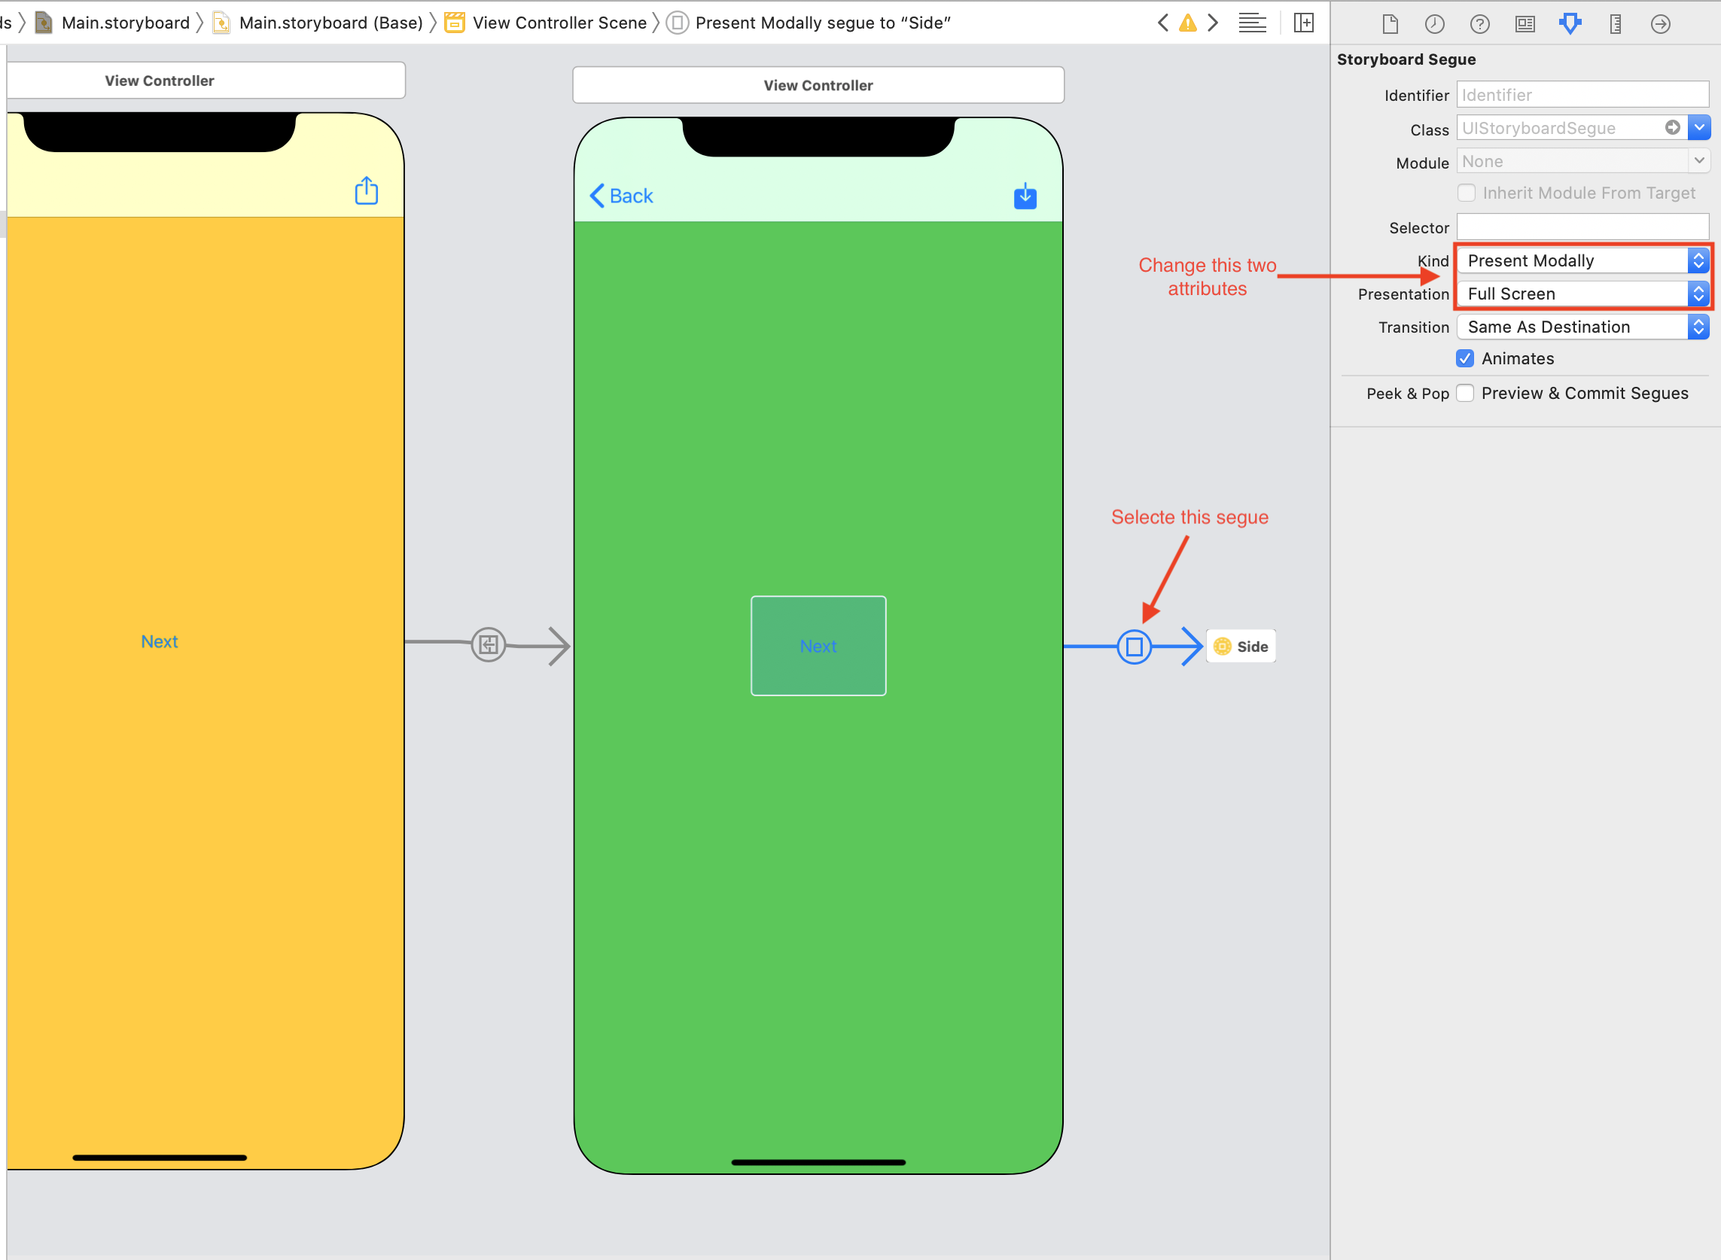The width and height of the screenshot is (1721, 1260).
Task: Click the share/export icon on yellow view controller
Action: [x=367, y=191]
